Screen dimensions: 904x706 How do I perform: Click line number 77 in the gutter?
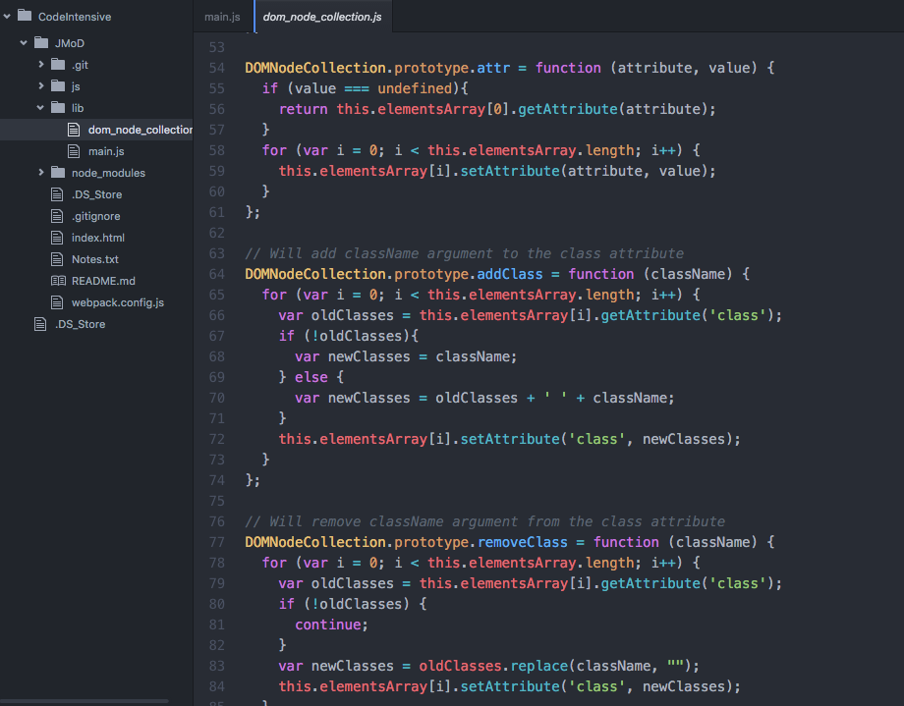(217, 542)
